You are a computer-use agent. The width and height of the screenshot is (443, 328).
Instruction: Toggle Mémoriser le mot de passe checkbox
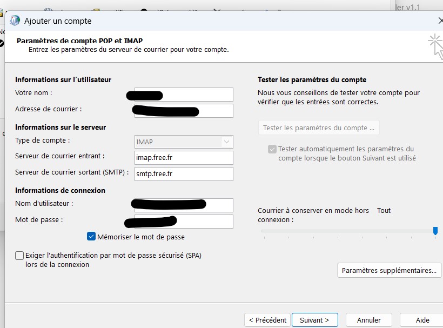click(91, 237)
